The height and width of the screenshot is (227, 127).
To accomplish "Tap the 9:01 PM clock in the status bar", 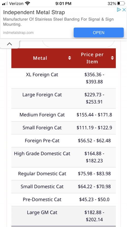I will (x=63, y=4).
